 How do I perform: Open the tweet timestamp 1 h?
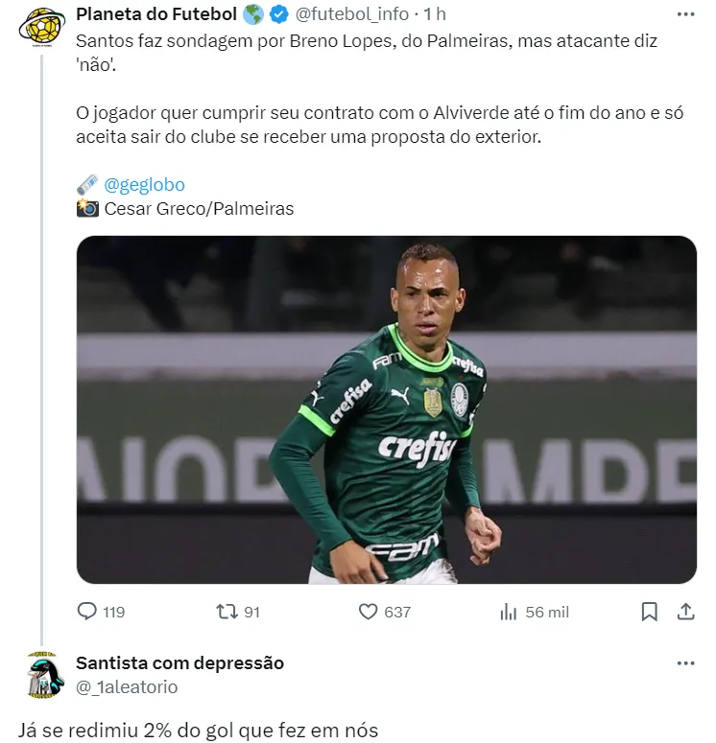click(x=434, y=14)
